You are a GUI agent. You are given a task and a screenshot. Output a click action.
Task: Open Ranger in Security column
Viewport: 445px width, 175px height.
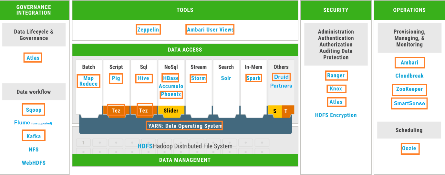pyautogui.click(x=336, y=76)
